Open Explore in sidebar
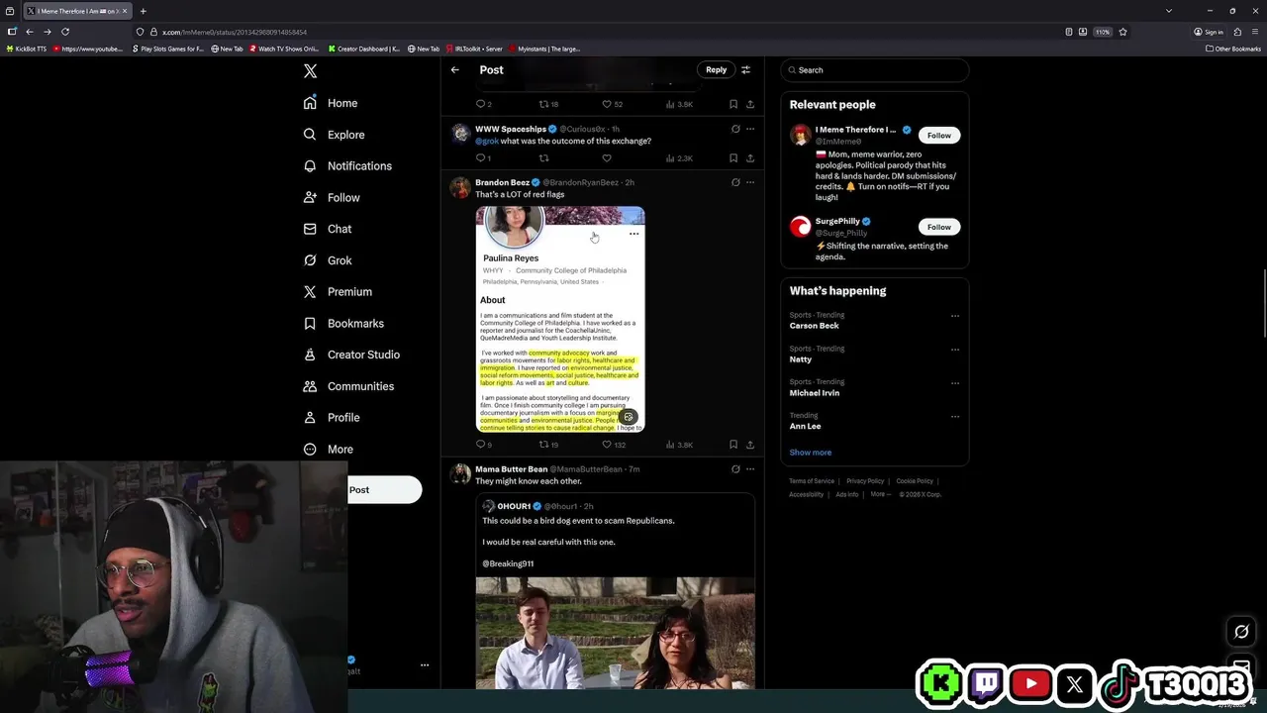This screenshot has width=1267, height=713. 334,135
